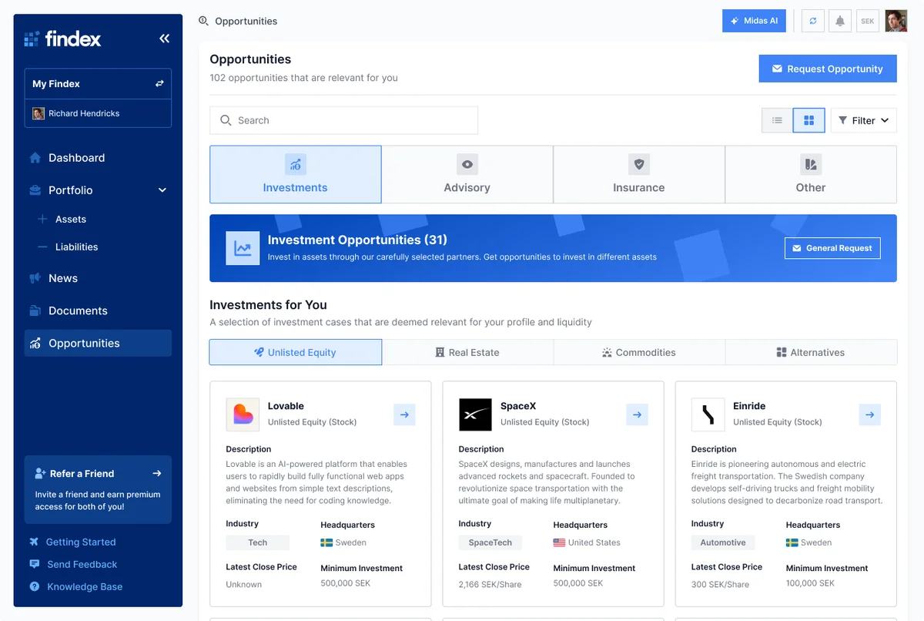Open your profile picture thumbnail
The height and width of the screenshot is (621, 924).
[x=896, y=21]
